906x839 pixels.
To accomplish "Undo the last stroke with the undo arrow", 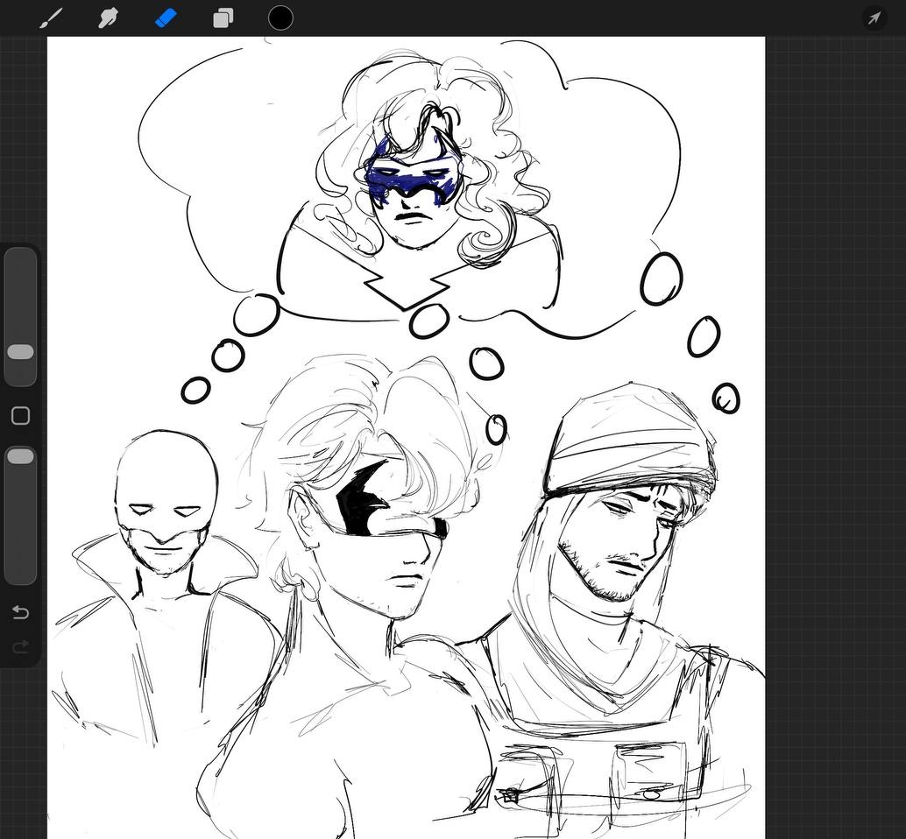I will [21, 611].
